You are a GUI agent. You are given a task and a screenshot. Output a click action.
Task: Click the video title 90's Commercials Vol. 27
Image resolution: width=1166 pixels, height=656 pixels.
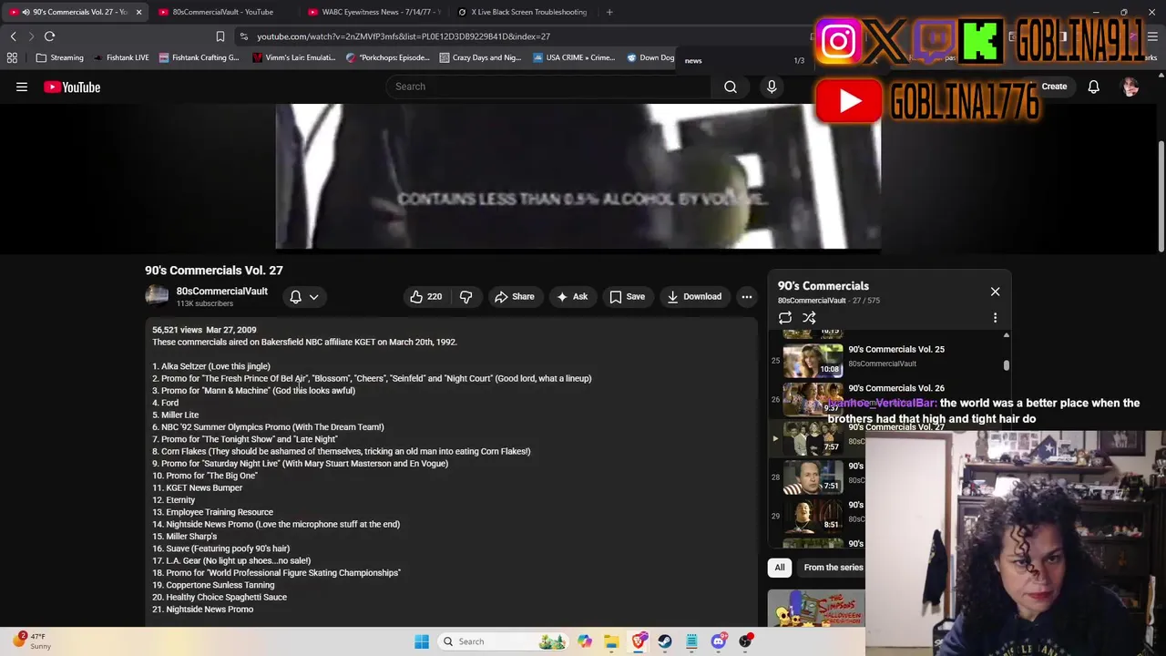214,271
